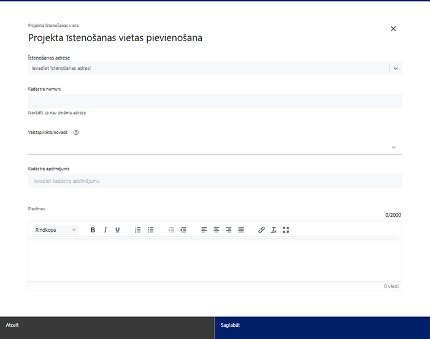
Task: Click the Kadastra apzīmējums input field
Action: pyautogui.click(x=215, y=181)
